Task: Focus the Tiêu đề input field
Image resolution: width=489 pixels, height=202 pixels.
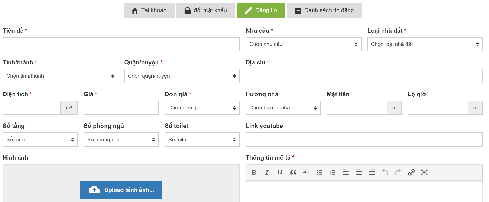Action: pos(121,44)
